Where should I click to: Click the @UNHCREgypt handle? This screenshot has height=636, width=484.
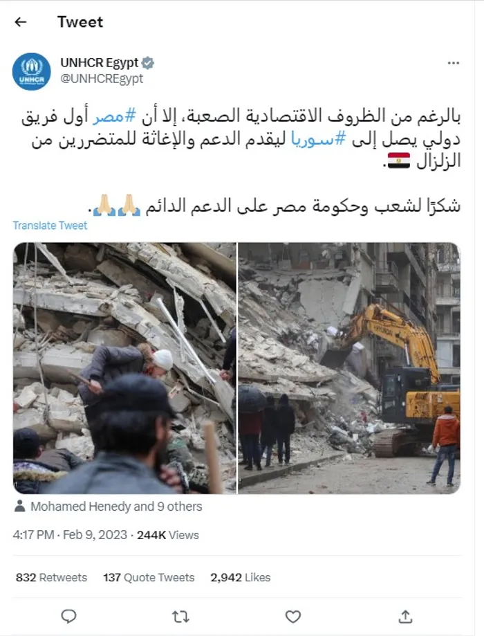pos(102,79)
